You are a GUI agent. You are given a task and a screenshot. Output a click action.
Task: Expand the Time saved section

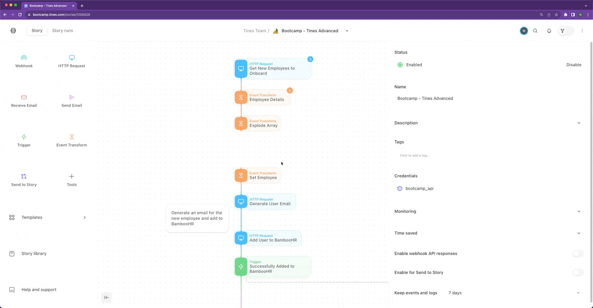tap(579, 233)
